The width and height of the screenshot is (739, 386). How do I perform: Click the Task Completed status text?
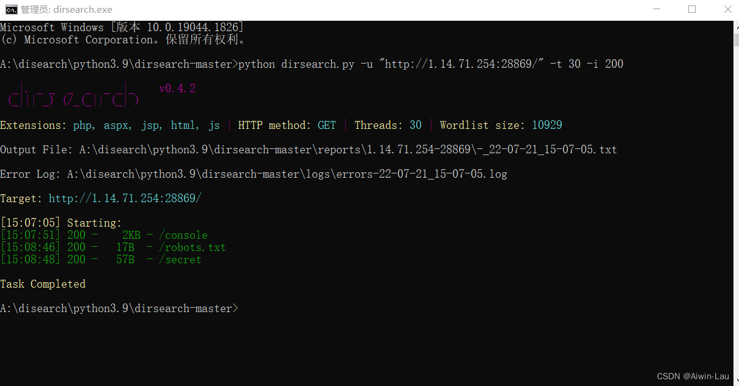(x=43, y=283)
